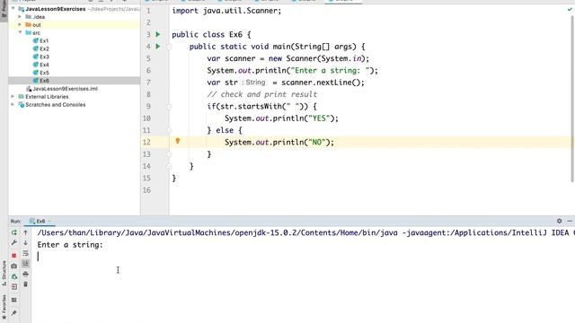
Task: Click line number 16 in gutter
Action: (x=146, y=190)
